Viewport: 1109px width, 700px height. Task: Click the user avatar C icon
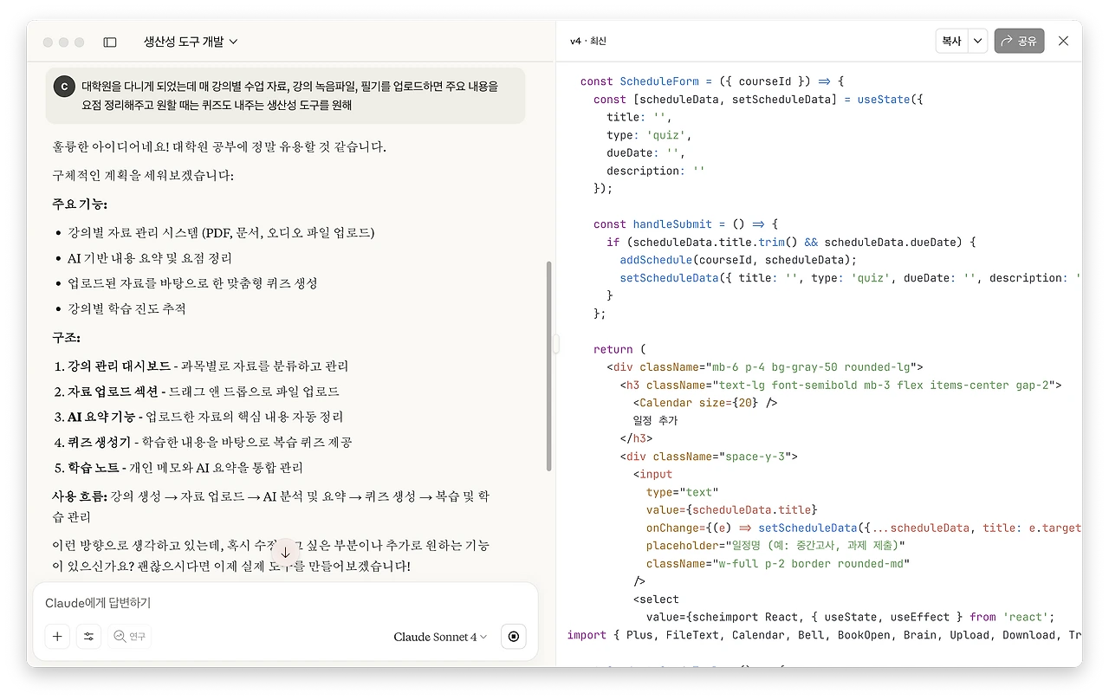coord(64,87)
